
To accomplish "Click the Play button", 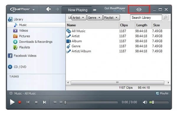I will point(12,102).
